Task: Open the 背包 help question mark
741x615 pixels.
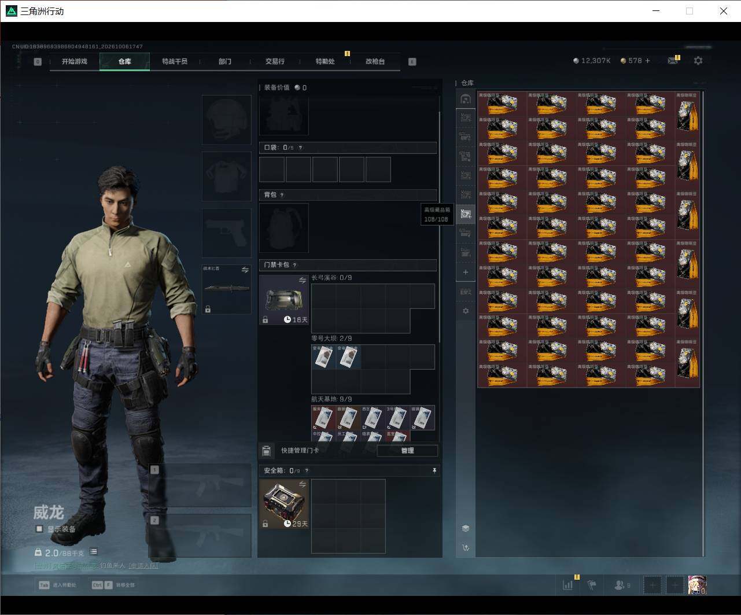Action: pyautogui.click(x=282, y=196)
